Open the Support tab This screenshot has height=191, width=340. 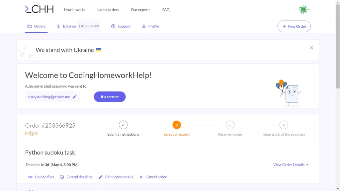(121, 26)
